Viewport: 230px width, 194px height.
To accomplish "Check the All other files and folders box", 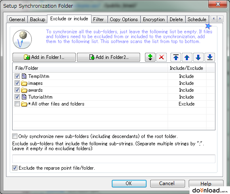I will (x=17, y=104).
